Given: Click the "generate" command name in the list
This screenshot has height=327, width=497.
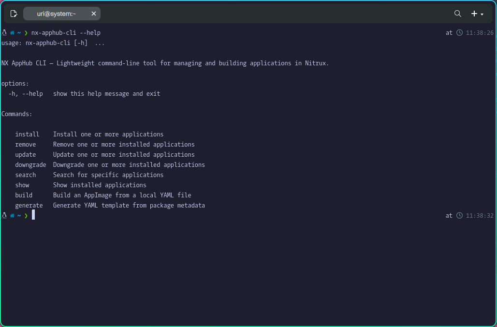Looking at the screenshot, I should 29,206.
